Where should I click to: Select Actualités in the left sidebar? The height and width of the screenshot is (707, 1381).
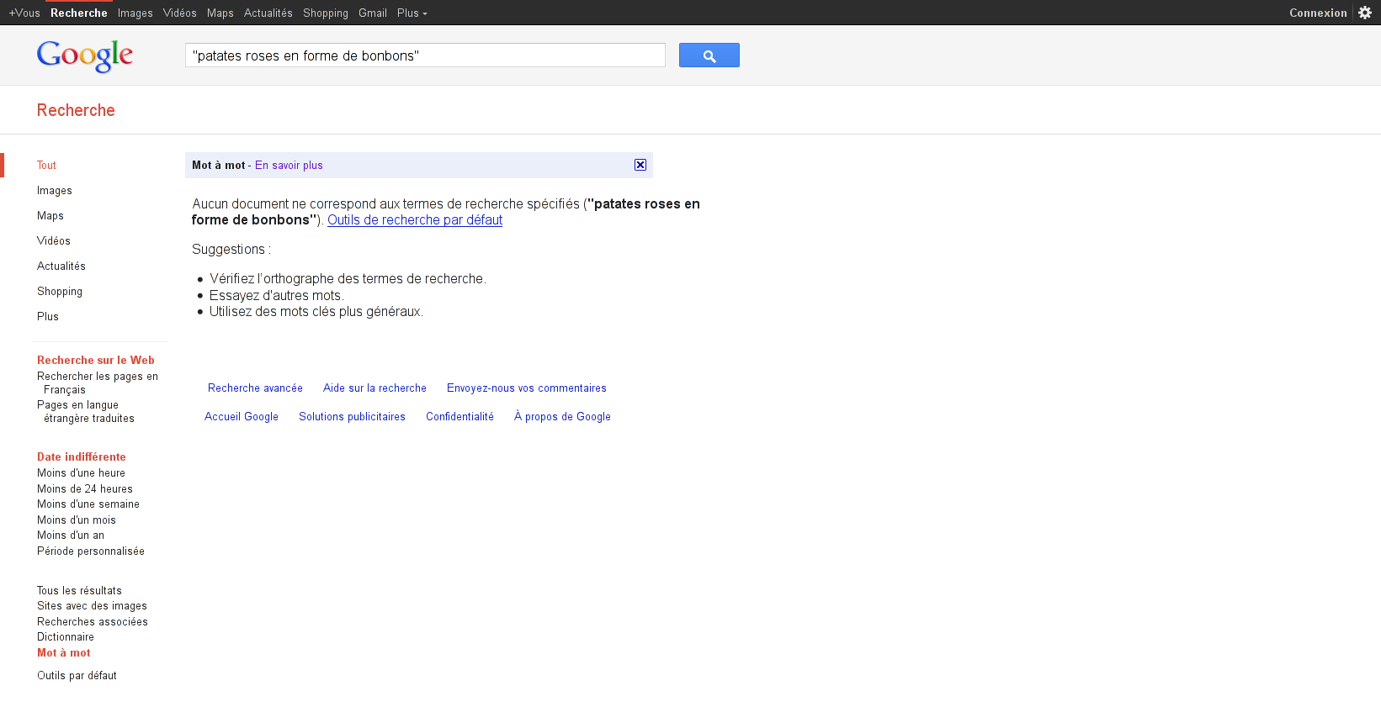click(61, 266)
